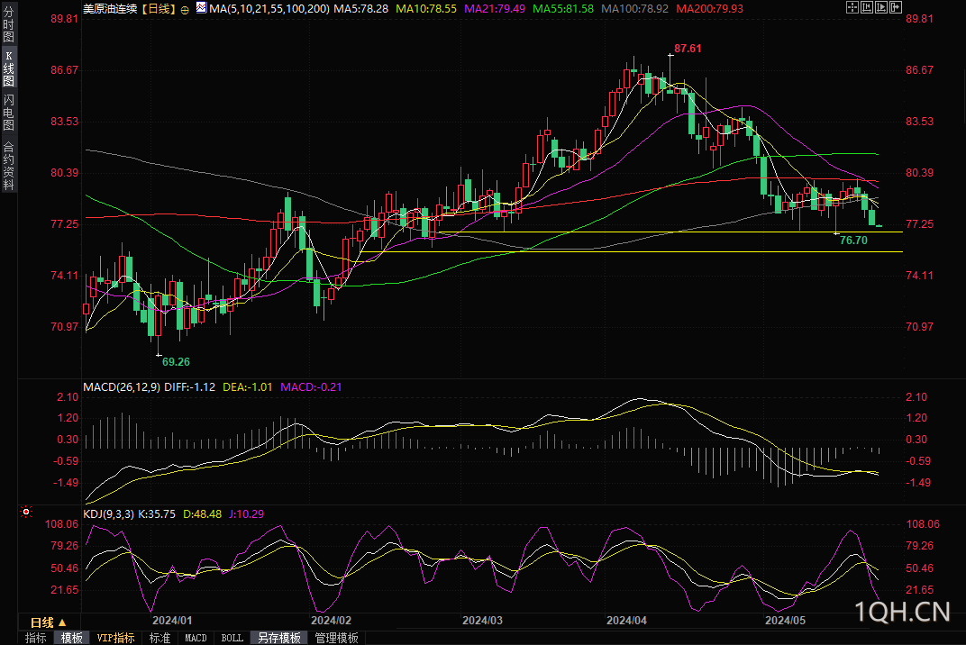Open the 分时图 sidebar view
The width and height of the screenshot is (966, 645).
pos(9,24)
